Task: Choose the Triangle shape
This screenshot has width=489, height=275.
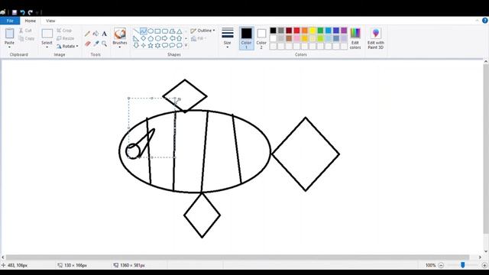Action: click(180, 31)
